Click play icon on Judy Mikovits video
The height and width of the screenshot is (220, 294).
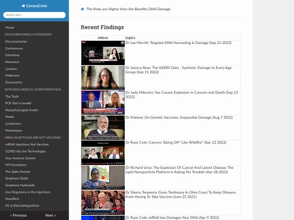pyautogui.click(x=103, y=103)
